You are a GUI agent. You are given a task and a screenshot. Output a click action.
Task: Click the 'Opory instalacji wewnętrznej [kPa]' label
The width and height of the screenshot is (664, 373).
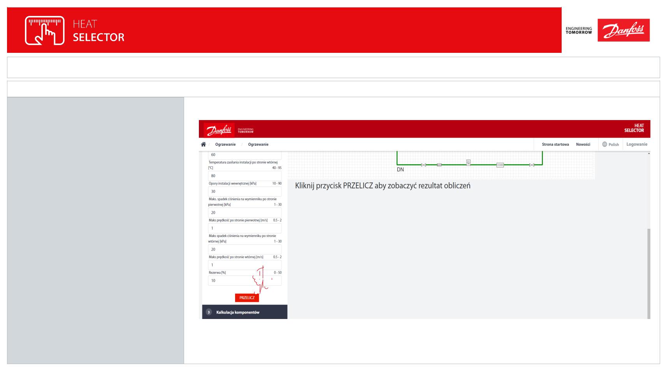(232, 183)
